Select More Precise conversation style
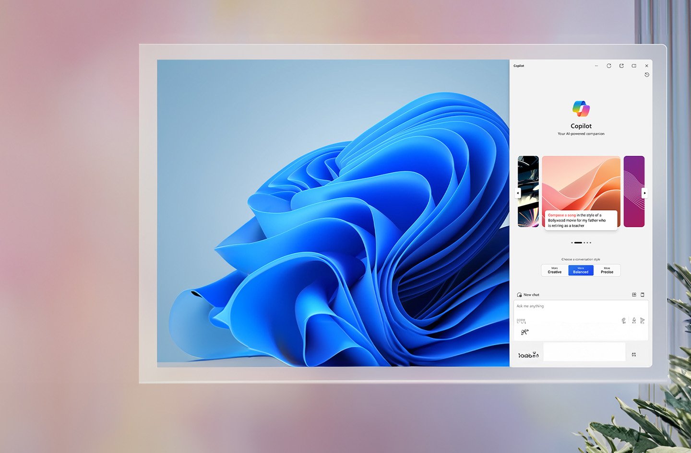The height and width of the screenshot is (453, 691). 607,270
